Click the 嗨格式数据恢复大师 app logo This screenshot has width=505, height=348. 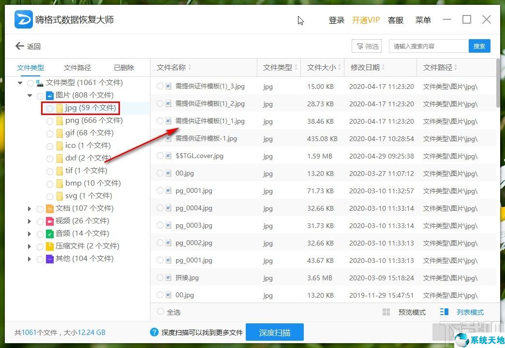pyautogui.click(x=23, y=19)
